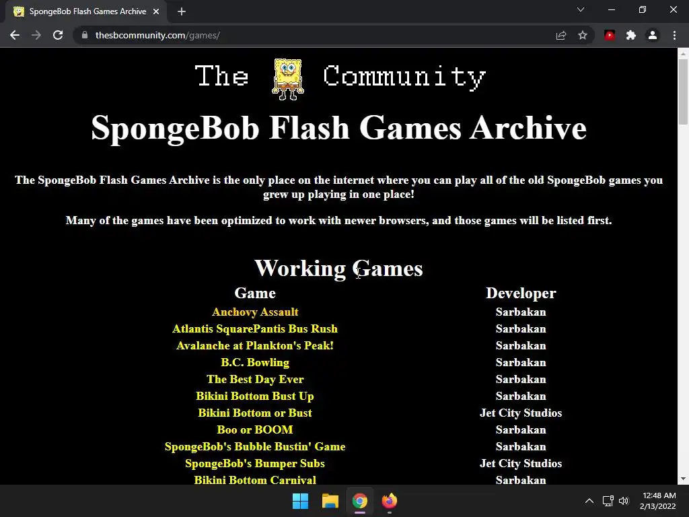Click Sarbakan next to Anchovy Assault

click(x=521, y=312)
